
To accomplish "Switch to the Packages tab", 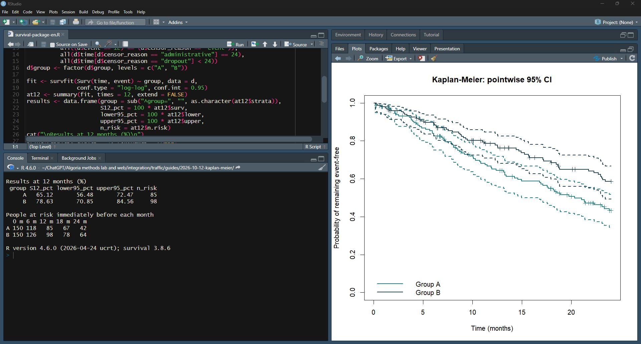I will [379, 49].
